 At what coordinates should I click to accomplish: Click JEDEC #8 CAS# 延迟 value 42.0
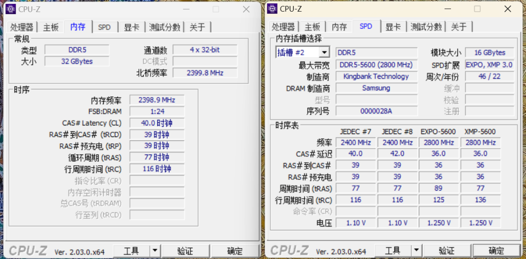[397, 154]
